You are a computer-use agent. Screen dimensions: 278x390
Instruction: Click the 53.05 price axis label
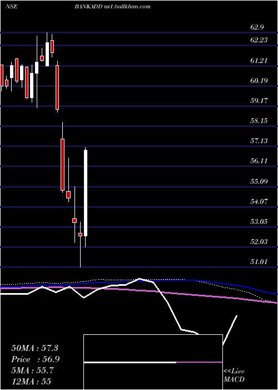tap(259, 221)
